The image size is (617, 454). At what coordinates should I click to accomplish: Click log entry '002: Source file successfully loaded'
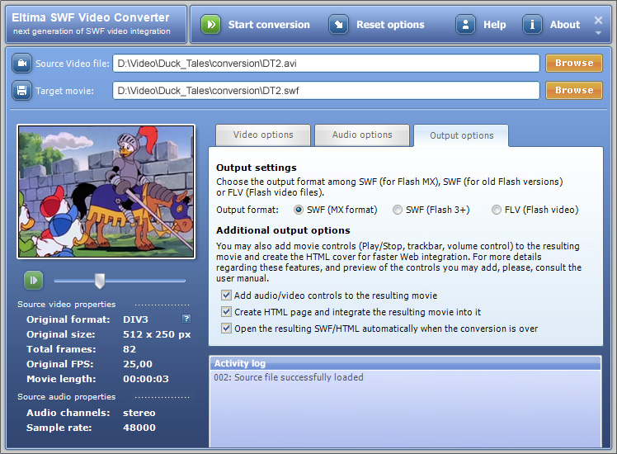tap(289, 377)
